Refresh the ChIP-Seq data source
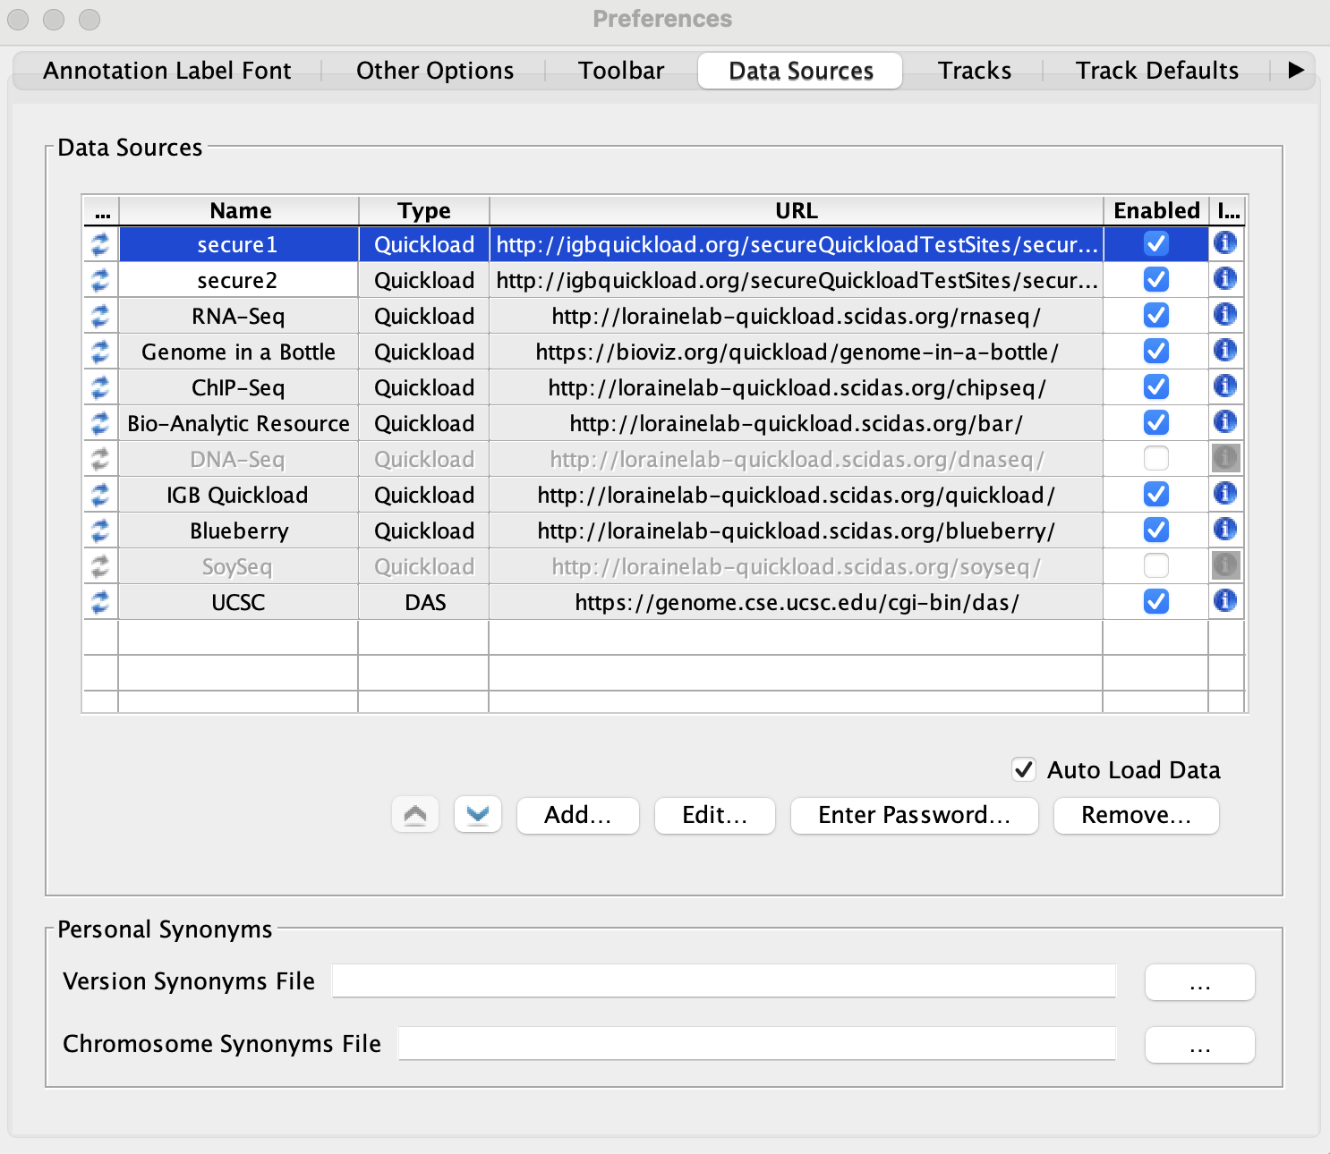Viewport: 1330px width, 1154px height. (100, 387)
